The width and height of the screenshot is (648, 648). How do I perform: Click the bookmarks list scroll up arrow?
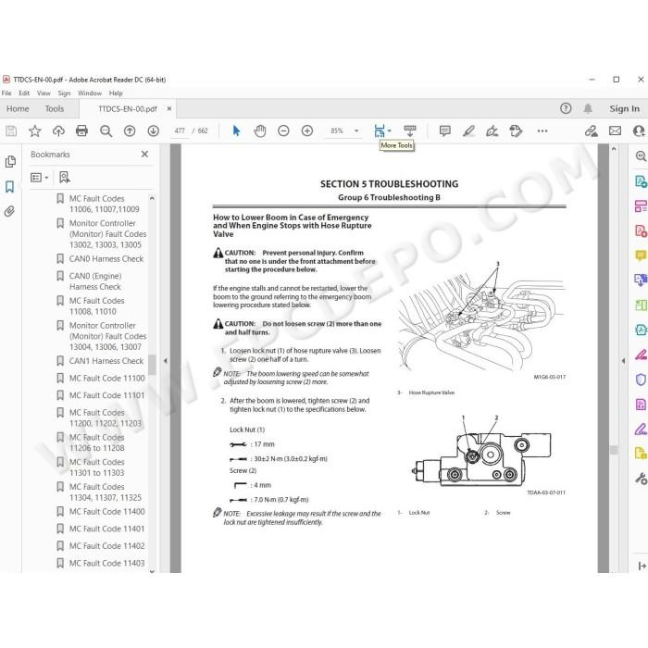152,199
